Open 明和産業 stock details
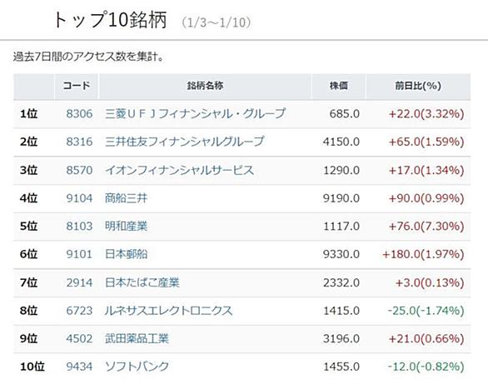This screenshot has width=488, height=389. point(126,227)
